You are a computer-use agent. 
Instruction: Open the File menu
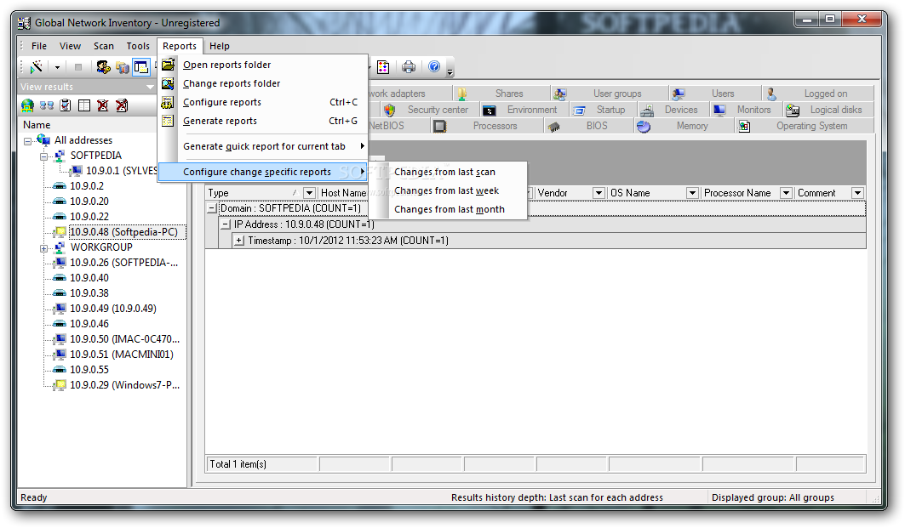(x=39, y=46)
